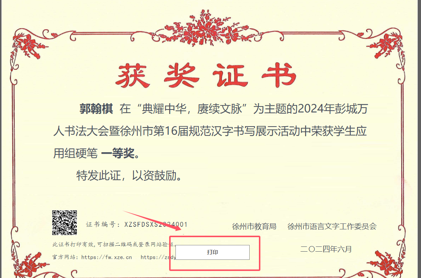Image resolution: width=421 pixels, height=278 pixels.
Task: Click the top-right corner flower decoration
Action: click(x=387, y=44)
